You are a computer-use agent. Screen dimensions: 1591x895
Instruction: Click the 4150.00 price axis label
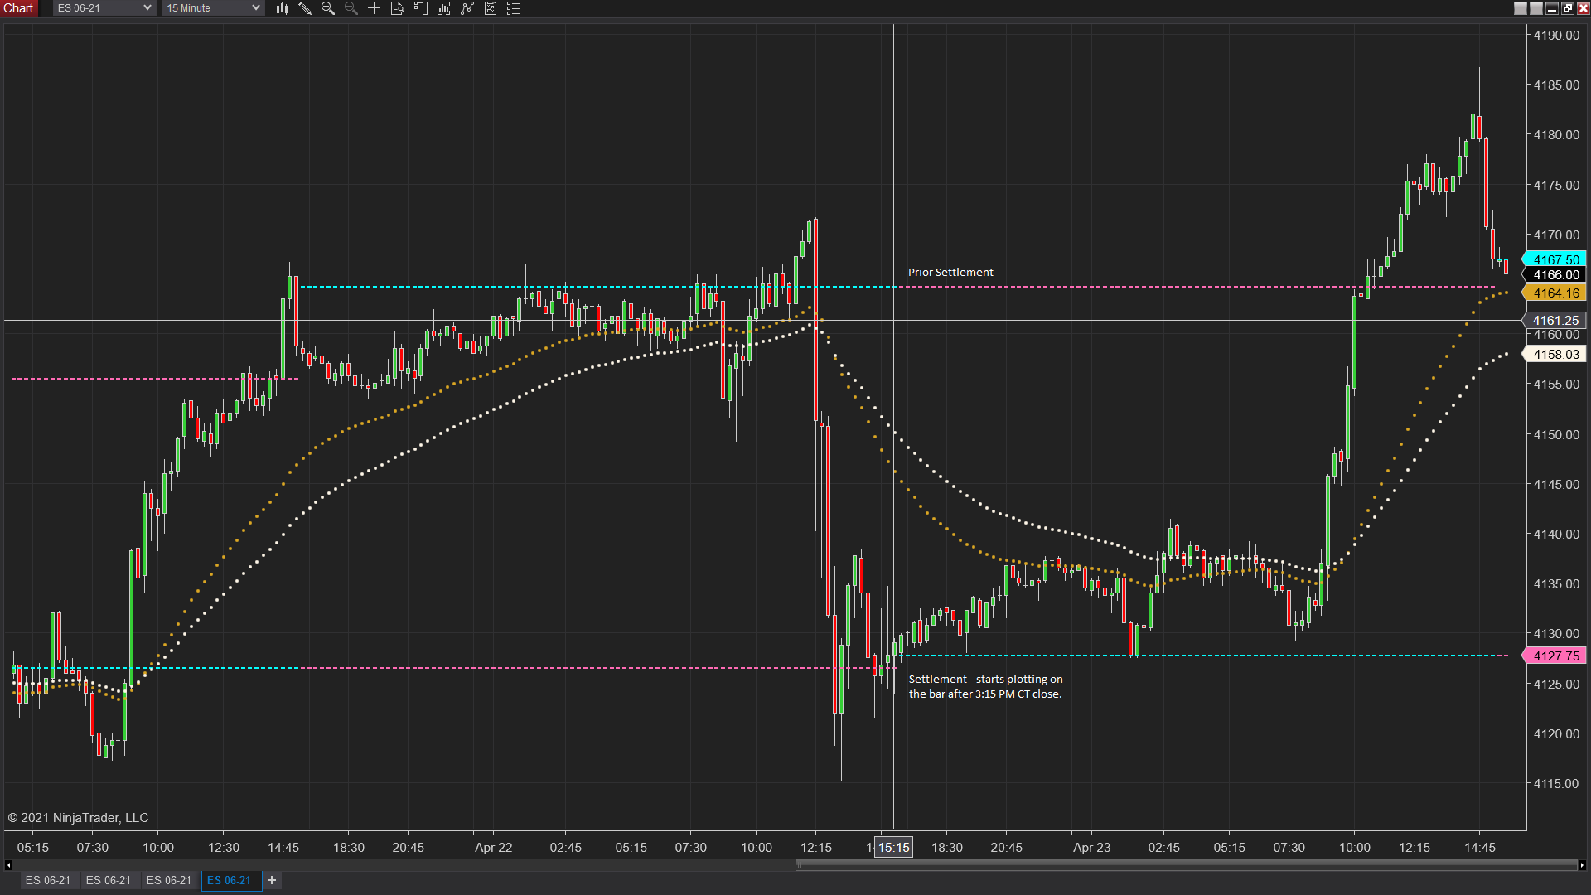[x=1556, y=434]
